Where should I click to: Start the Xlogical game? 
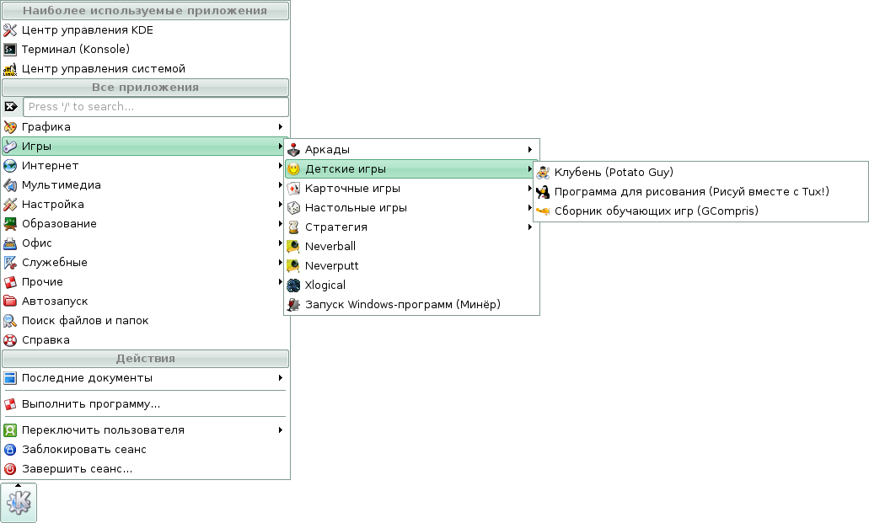click(x=325, y=285)
